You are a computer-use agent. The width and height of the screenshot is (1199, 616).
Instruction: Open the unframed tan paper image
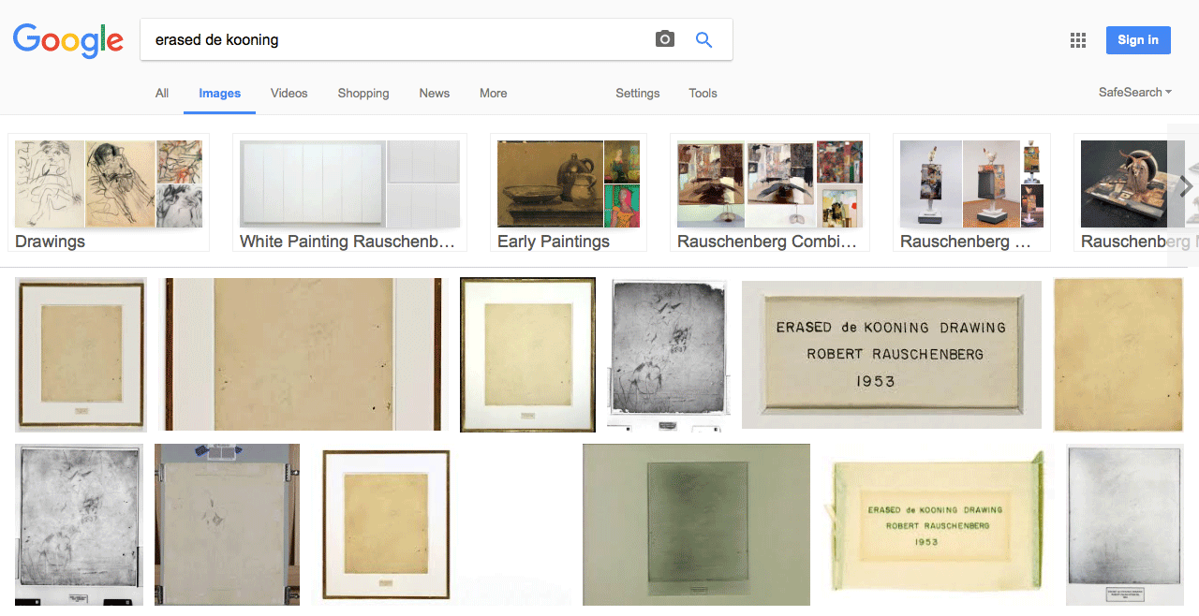(1118, 355)
